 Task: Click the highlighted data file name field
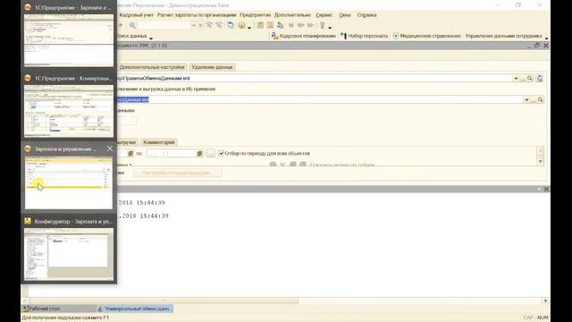click(x=319, y=99)
